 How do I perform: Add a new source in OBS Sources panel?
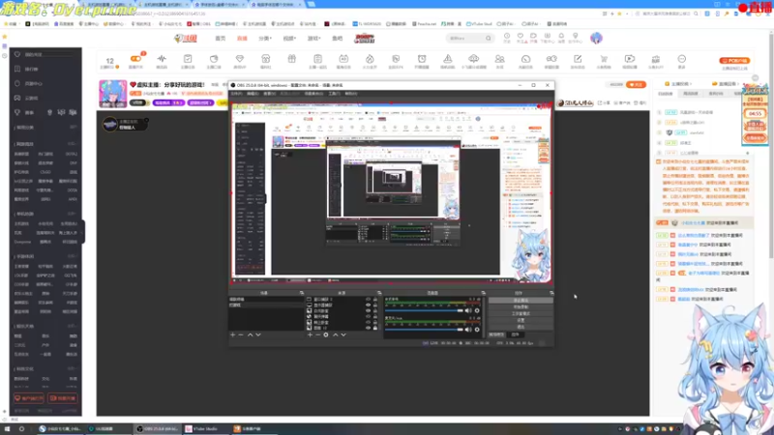pos(310,334)
